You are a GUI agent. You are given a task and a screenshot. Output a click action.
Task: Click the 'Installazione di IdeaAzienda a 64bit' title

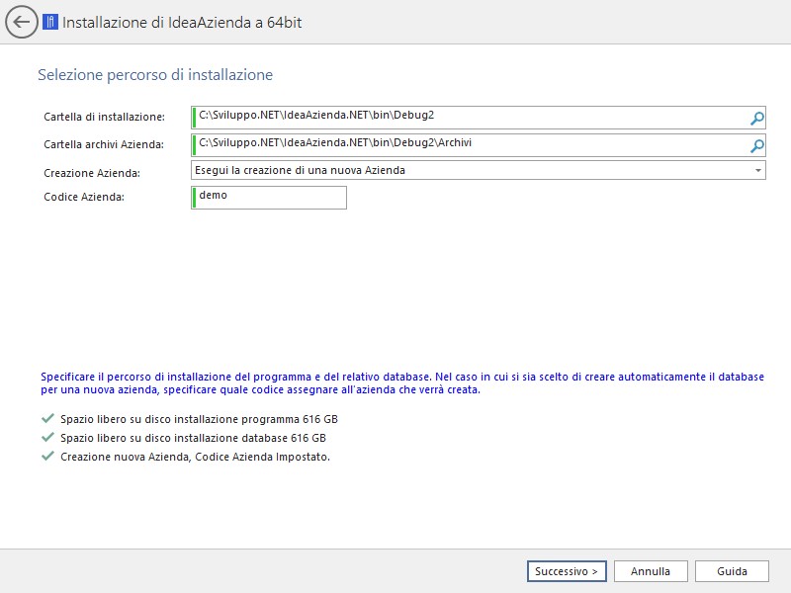tap(182, 22)
